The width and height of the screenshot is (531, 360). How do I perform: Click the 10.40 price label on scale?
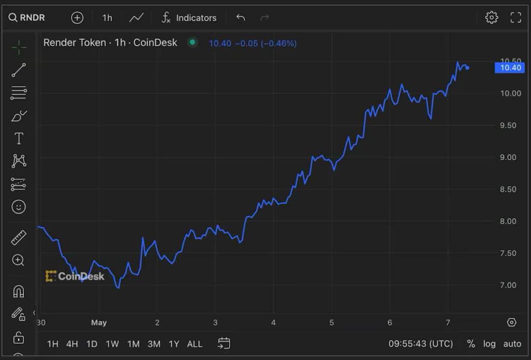point(510,68)
